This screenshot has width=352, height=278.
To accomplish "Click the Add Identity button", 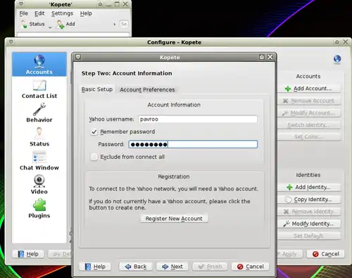I will (309, 187).
